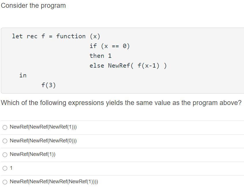Click the label text NewRef(NewRef(1))
Screen dimensions: 244x191
32,154
